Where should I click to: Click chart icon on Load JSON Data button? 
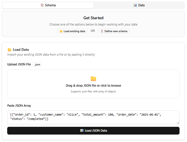point(82,131)
